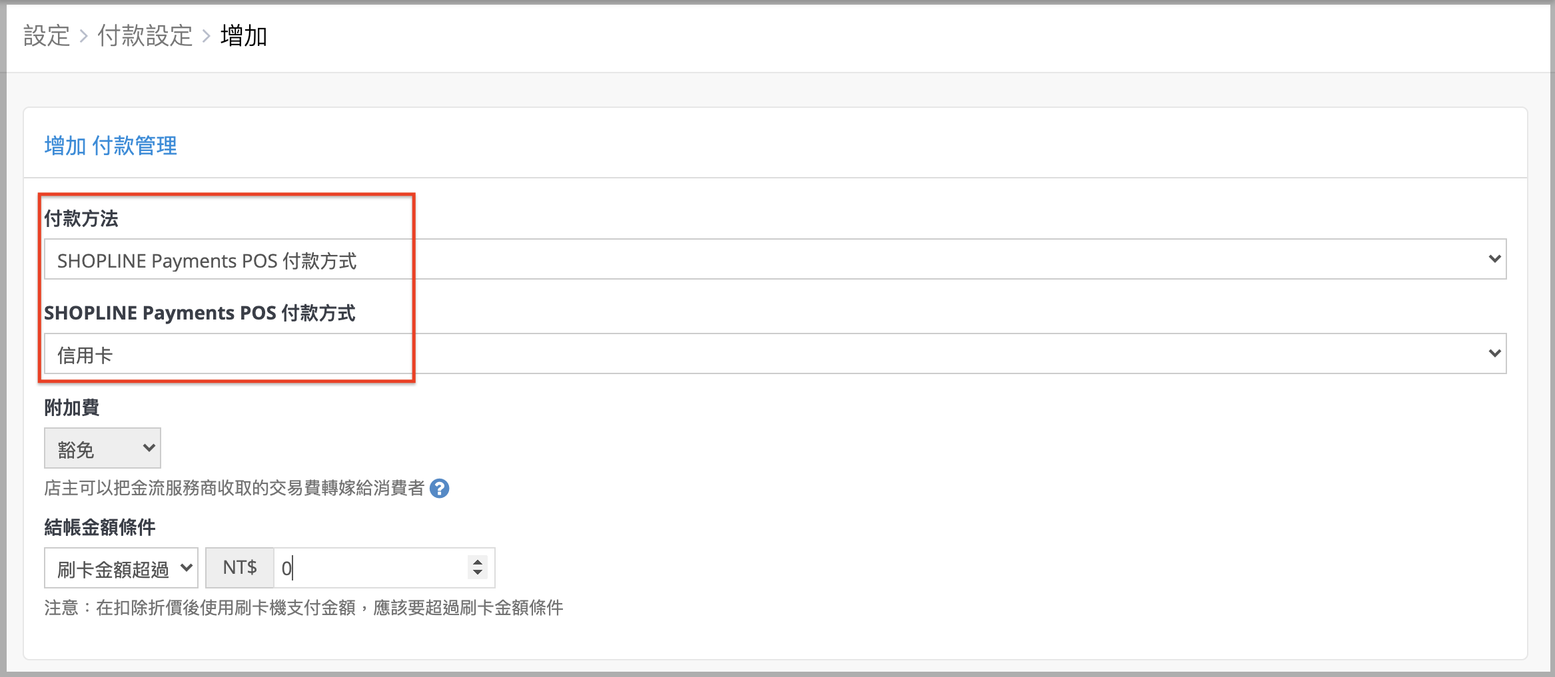Focus the NT$ amount input field
The height and width of the screenshot is (677, 1555).
370,568
